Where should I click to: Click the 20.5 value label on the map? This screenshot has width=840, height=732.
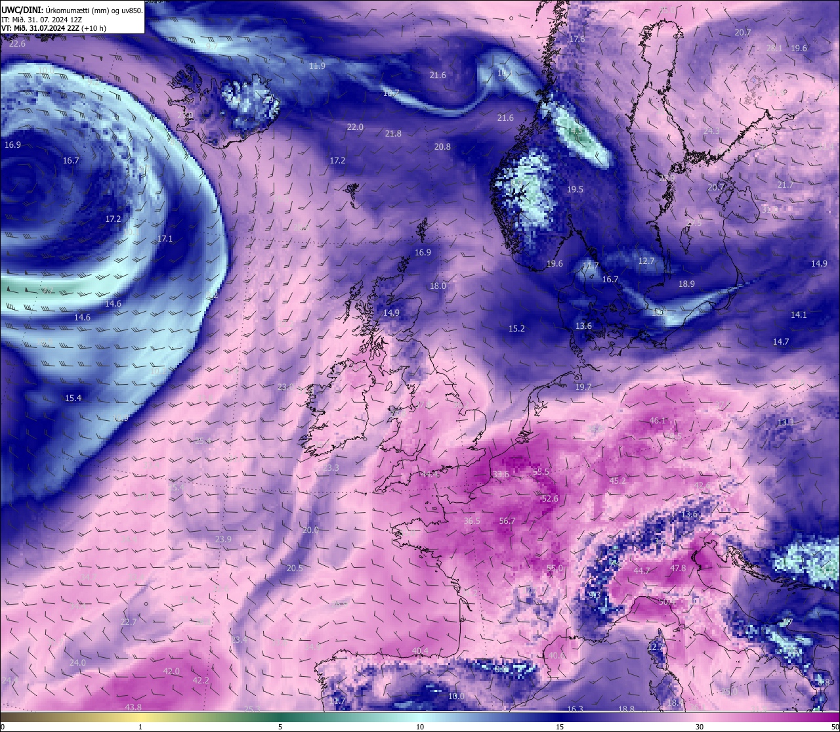(295, 569)
